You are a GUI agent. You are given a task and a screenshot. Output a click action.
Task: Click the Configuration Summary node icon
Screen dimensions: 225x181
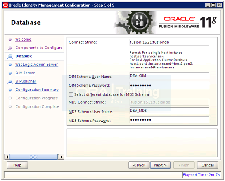(10, 90)
